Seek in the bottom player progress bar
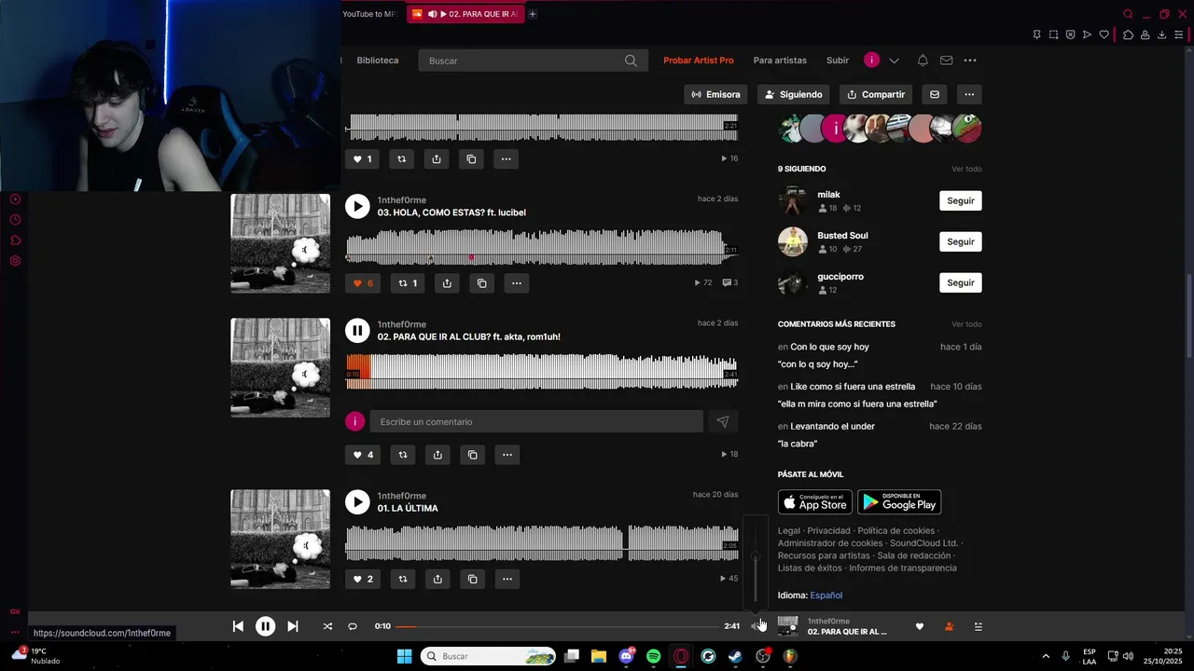The width and height of the screenshot is (1194, 671). (x=558, y=626)
